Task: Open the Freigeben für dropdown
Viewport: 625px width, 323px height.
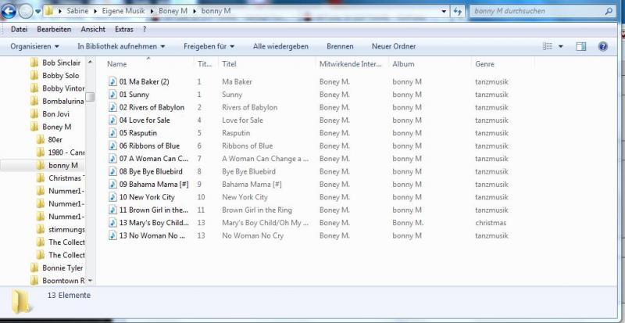Action: coord(209,46)
